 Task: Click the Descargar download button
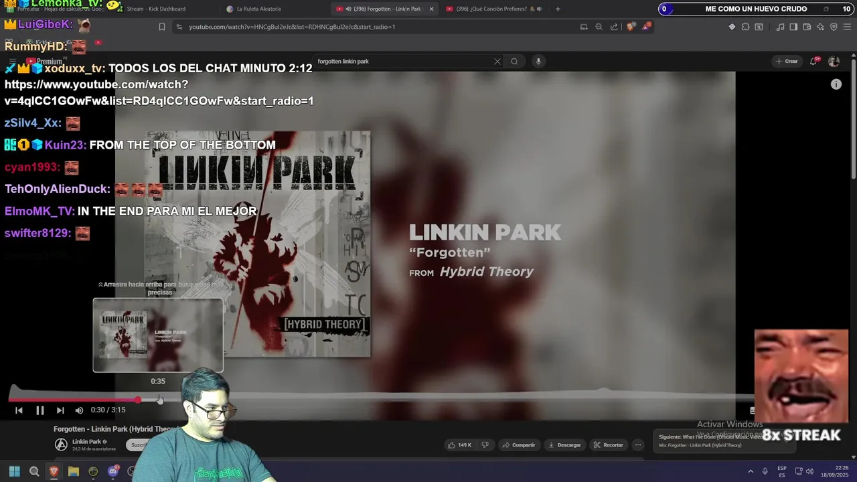564,445
